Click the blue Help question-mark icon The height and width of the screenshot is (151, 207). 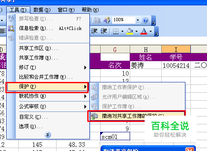coord(145,20)
